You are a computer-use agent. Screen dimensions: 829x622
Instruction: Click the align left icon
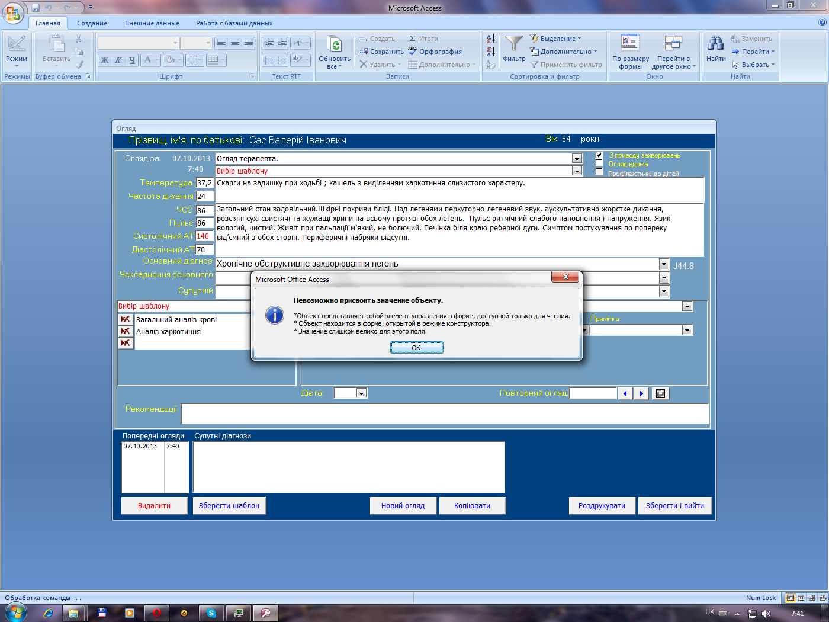point(221,43)
